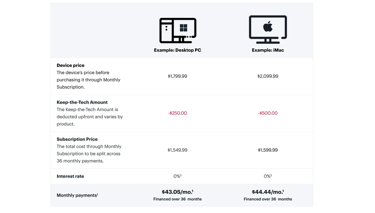Click the iMac $2,099.99 device price
Viewport: 375px width, 213px height.
268,76
